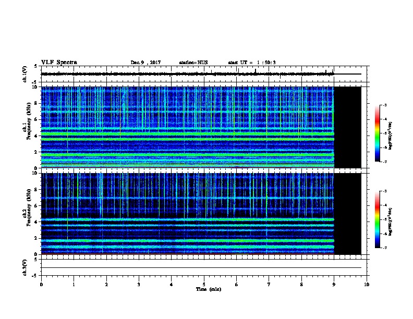Click the log(PSD) label beside ch.1 color bar

tap(391, 136)
